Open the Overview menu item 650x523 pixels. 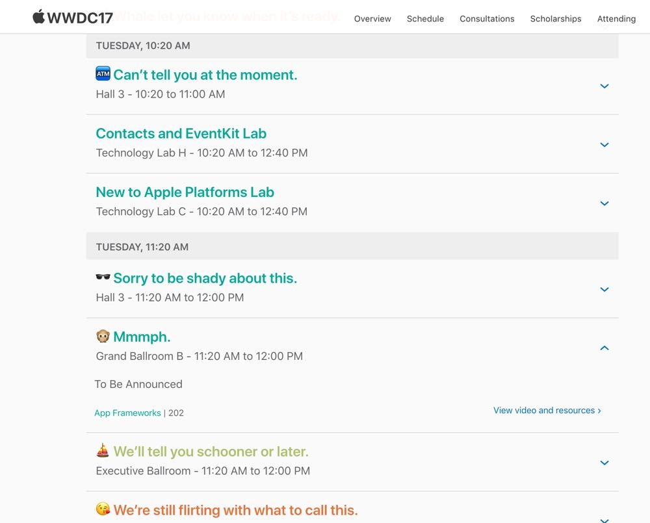372,19
